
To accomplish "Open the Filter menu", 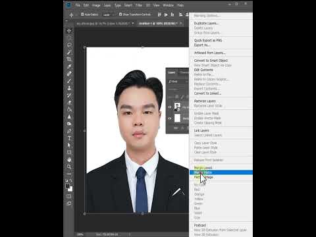I will (x=139, y=5).
